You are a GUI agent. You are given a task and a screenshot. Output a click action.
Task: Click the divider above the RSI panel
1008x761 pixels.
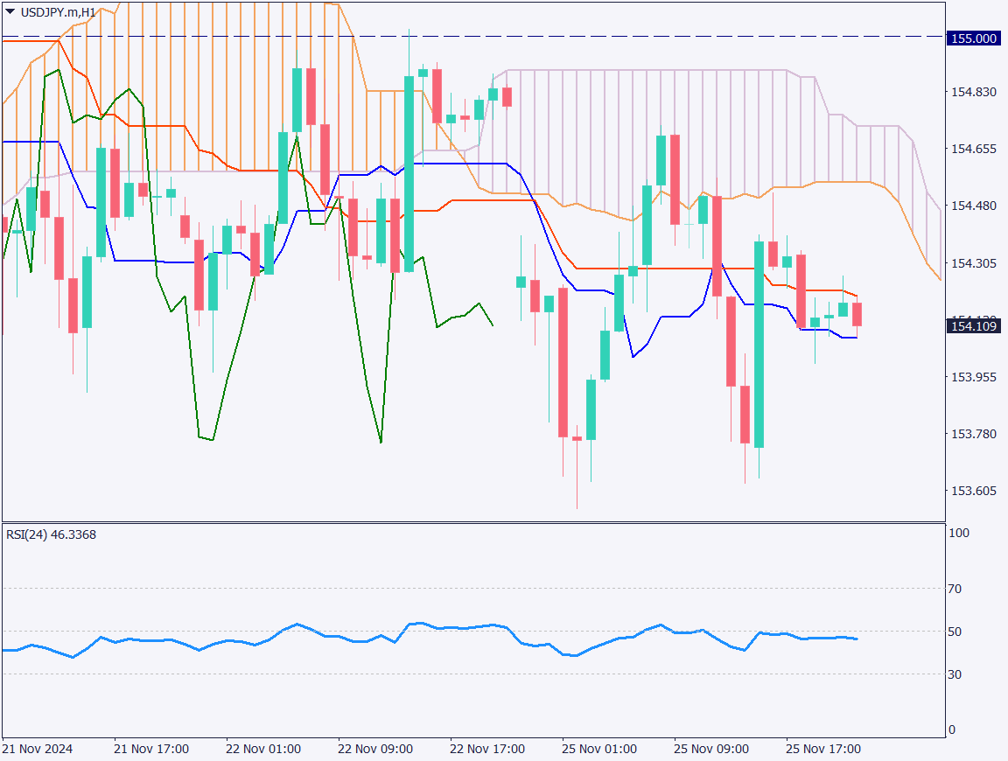click(472, 523)
